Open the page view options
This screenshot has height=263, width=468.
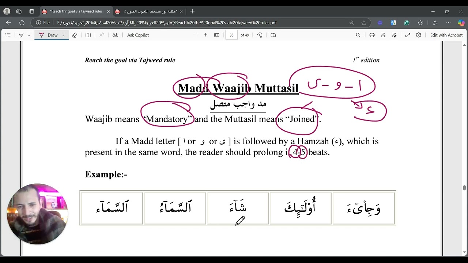point(273,35)
